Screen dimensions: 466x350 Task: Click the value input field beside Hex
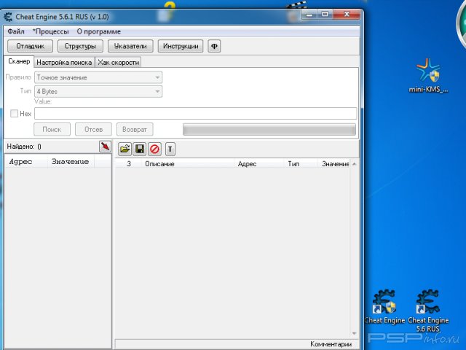[x=195, y=114]
